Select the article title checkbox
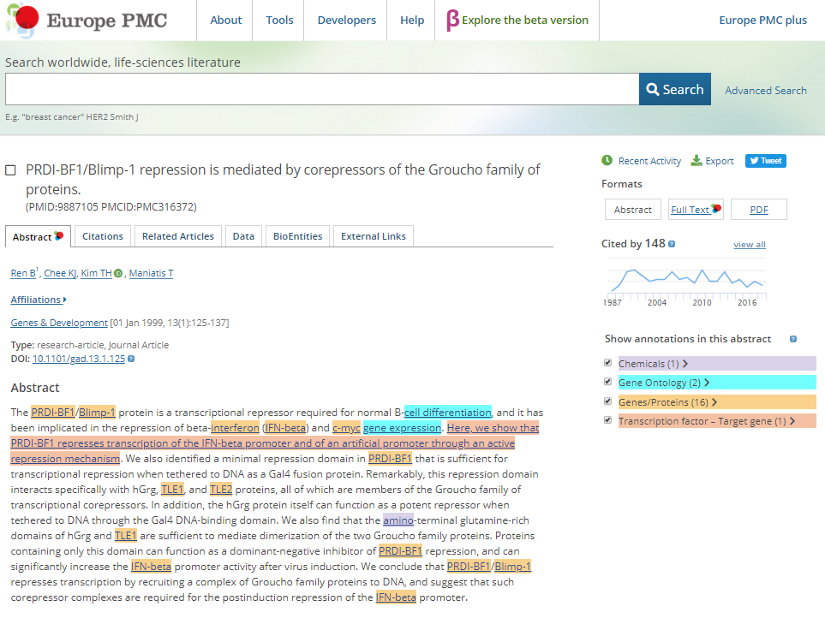 (x=11, y=170)
